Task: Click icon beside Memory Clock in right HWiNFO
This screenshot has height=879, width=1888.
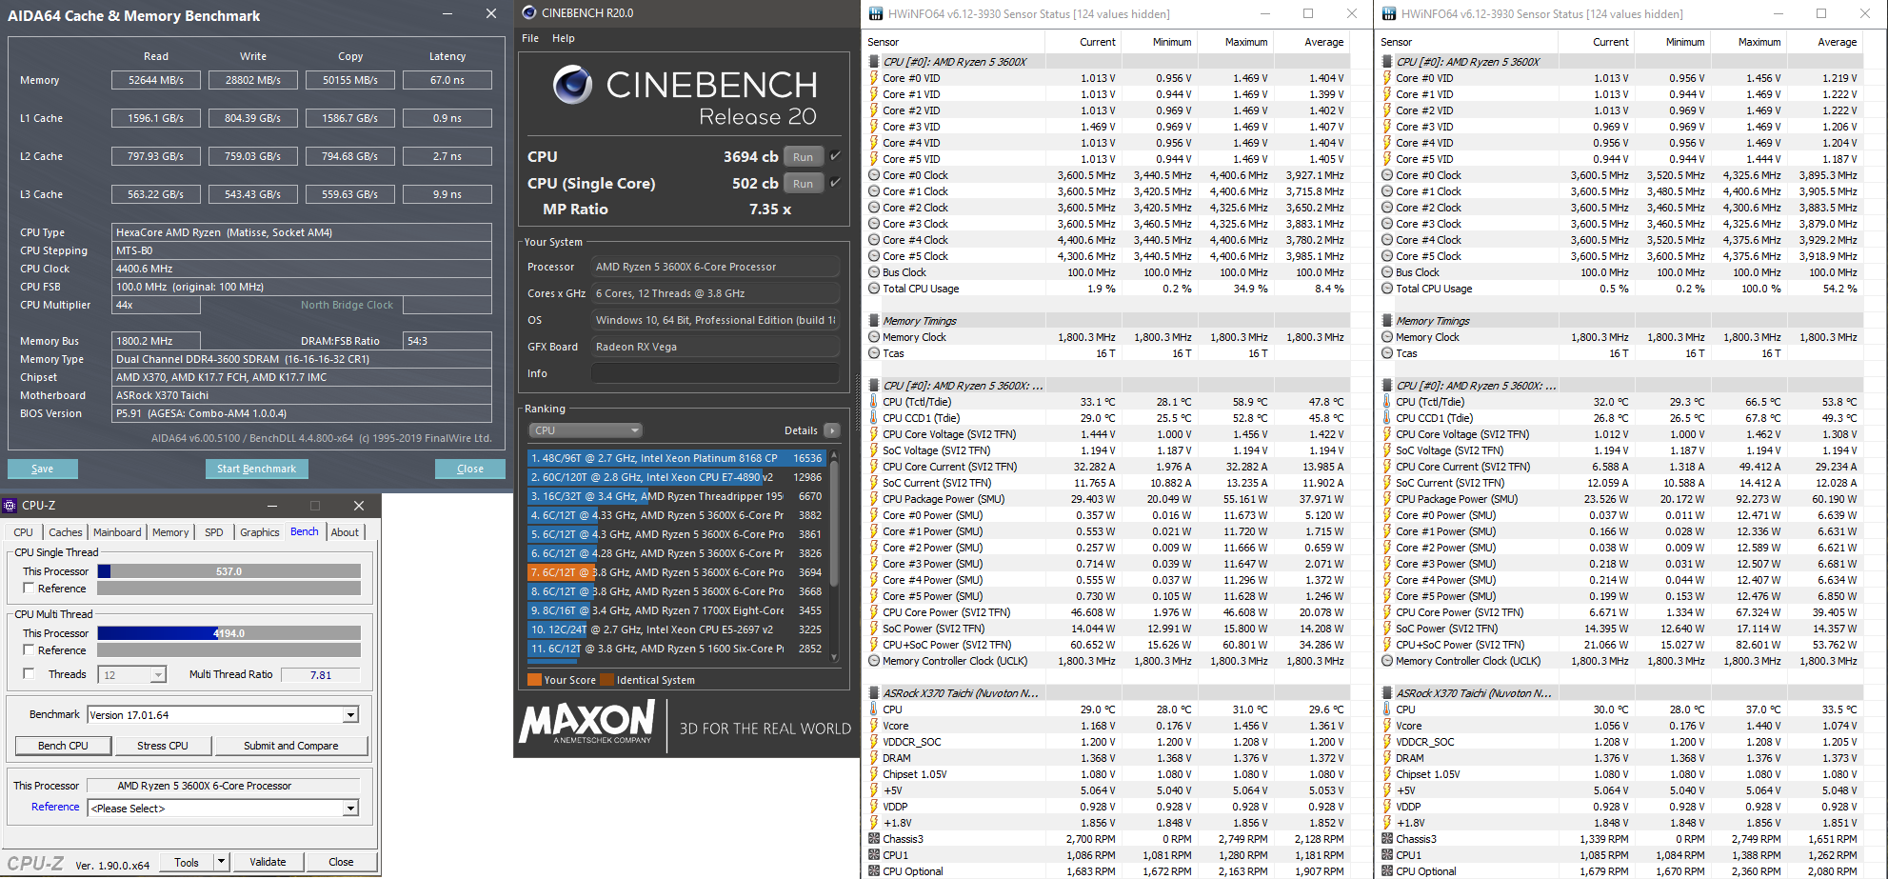Action: (1387, 337)
